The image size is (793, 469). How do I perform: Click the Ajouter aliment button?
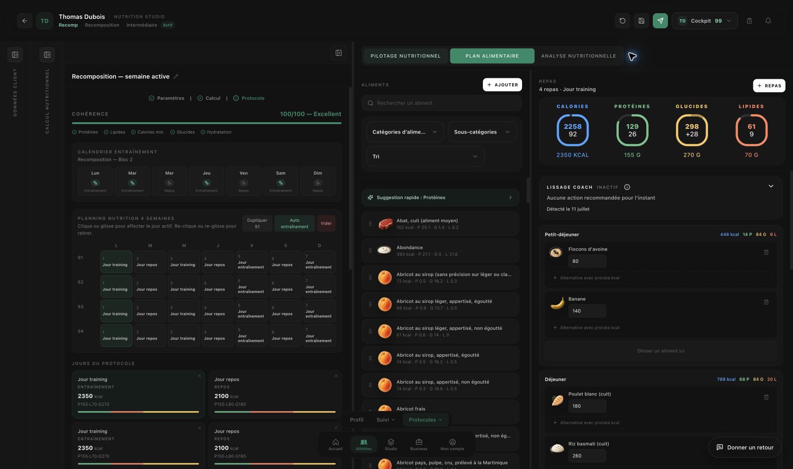(502, 85)
